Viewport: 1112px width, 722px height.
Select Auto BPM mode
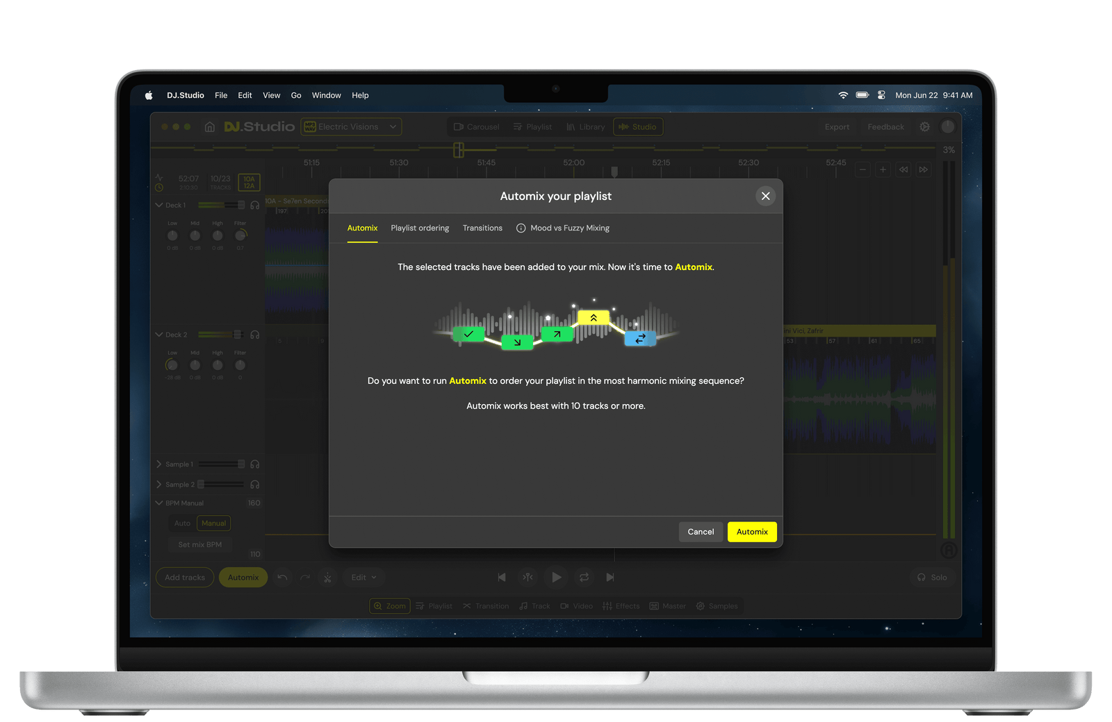point(182,523)
